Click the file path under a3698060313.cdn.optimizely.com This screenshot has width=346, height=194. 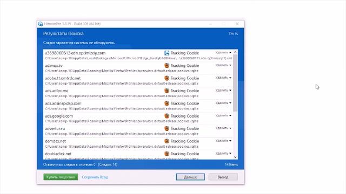pyautogui.click(x=138, y=58)
